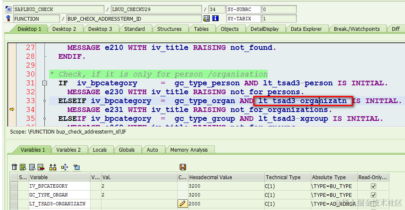Open the Objects tab

[230, 29]
